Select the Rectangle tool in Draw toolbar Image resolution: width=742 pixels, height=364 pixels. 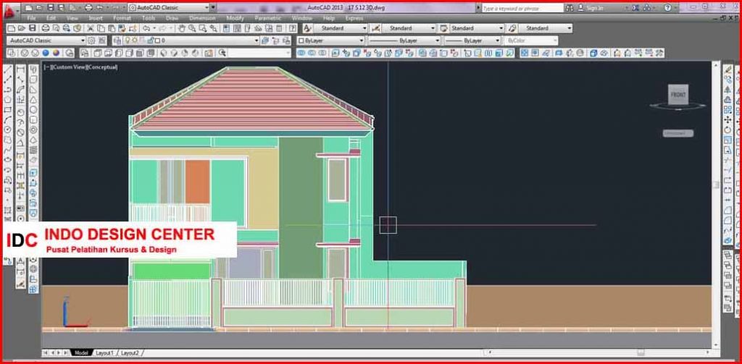point(7,110)
